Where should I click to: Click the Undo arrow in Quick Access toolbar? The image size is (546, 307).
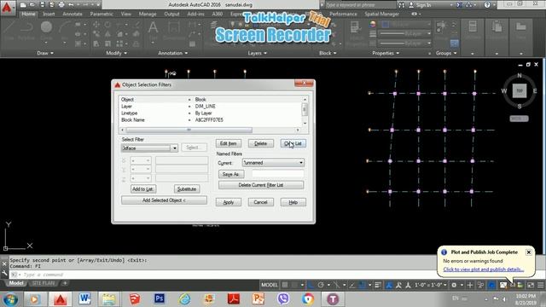pyautogui.click(x=71, y=5)
